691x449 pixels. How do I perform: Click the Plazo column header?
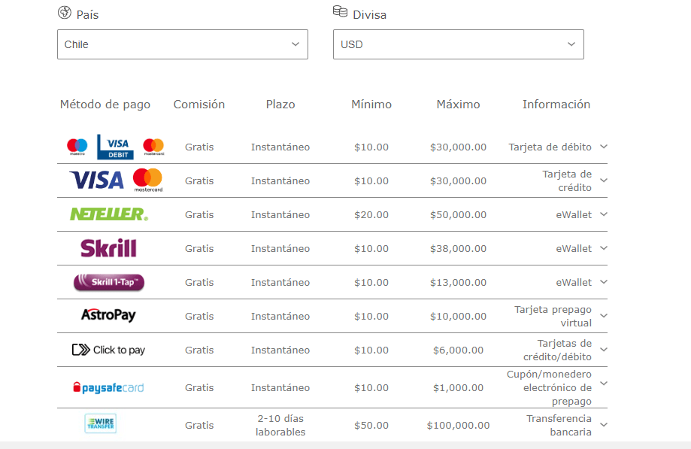[280, 105]
